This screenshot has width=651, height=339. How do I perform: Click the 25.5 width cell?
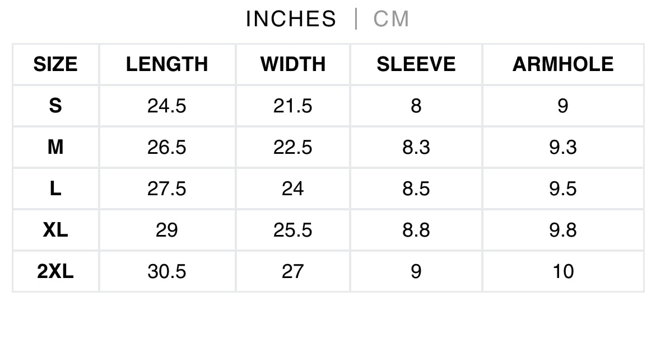[293, 230]
